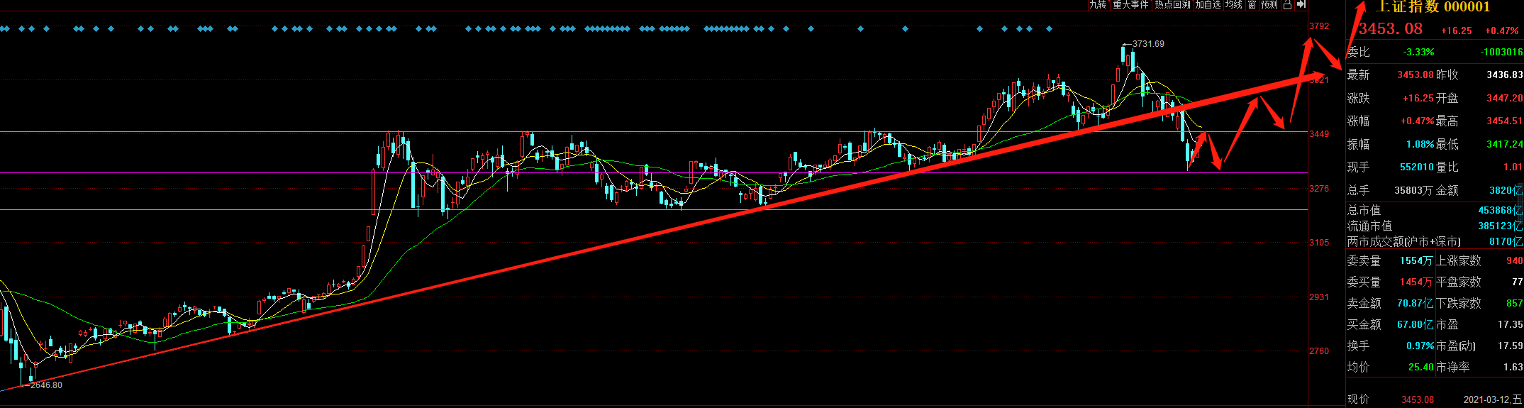The width and height of the screenshot is (1524, 408).
Task: Click the 现手 552010 value
Action: point(1417,167)
